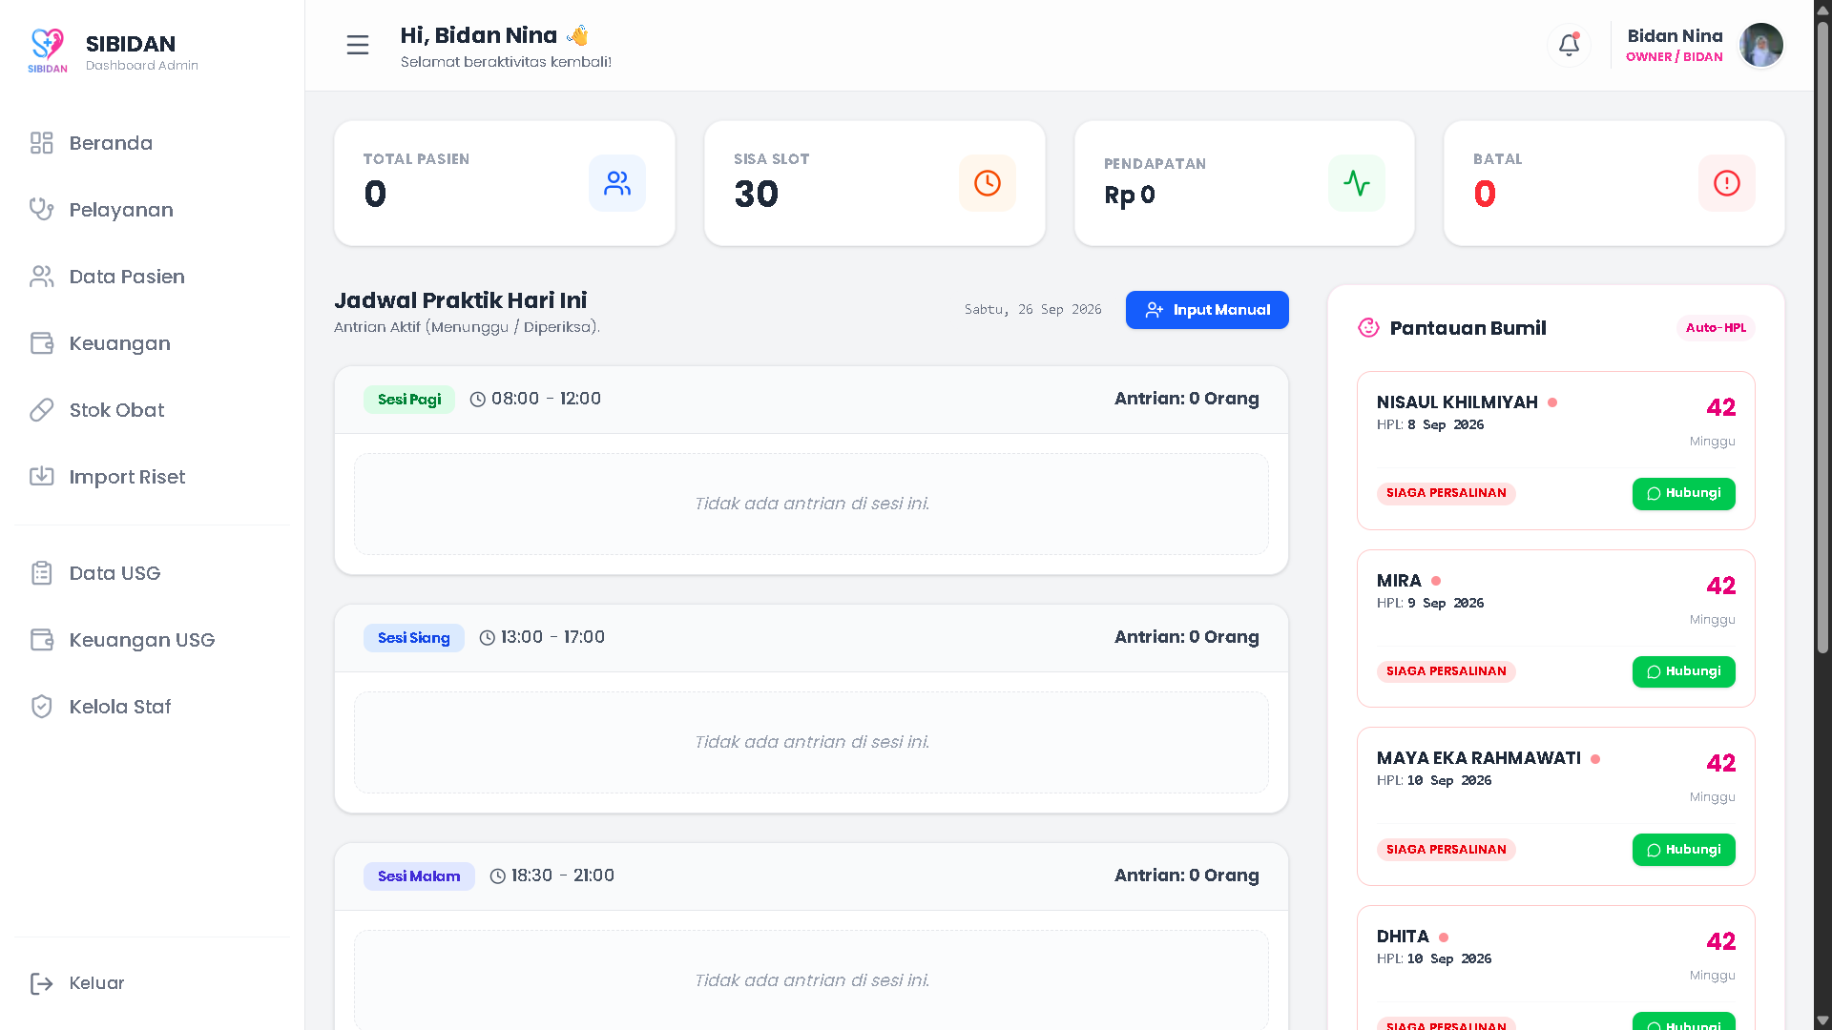Image resolution: width=1832 pixels, height=1030 pixels.
Task: Click patient name MIRA
Action: 1399,581
